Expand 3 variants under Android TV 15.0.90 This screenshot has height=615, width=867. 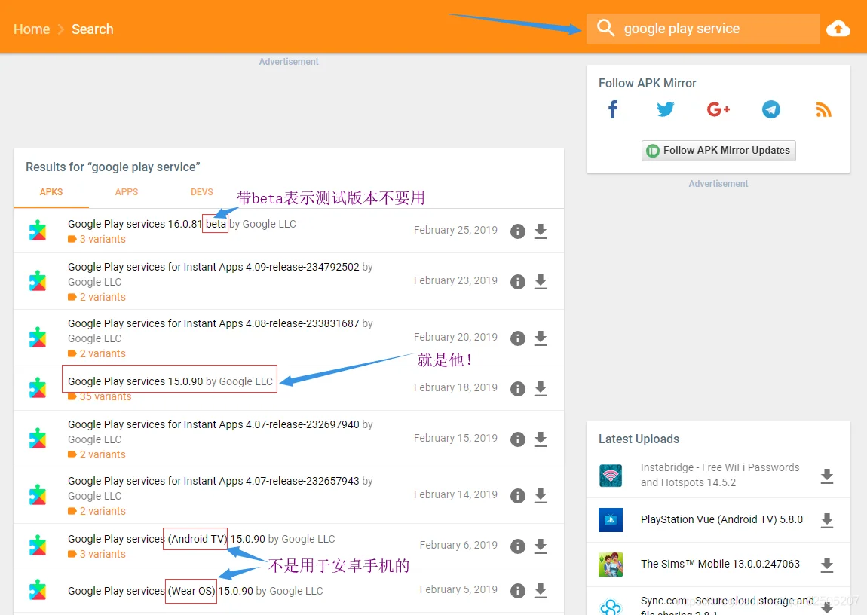click(x=97, y=554)
